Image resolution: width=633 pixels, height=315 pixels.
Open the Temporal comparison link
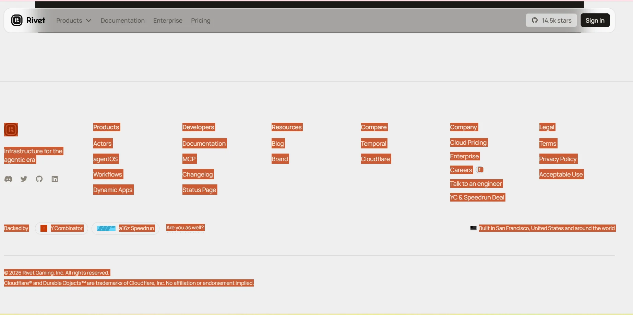[374, 144]
